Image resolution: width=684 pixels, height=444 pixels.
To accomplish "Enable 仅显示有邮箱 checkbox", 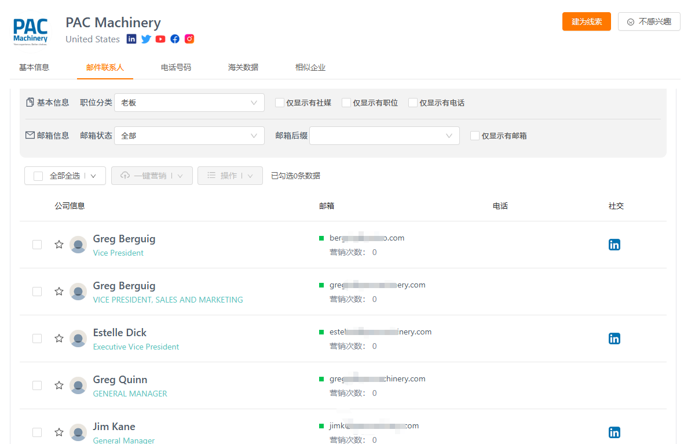I will point(475,136).
